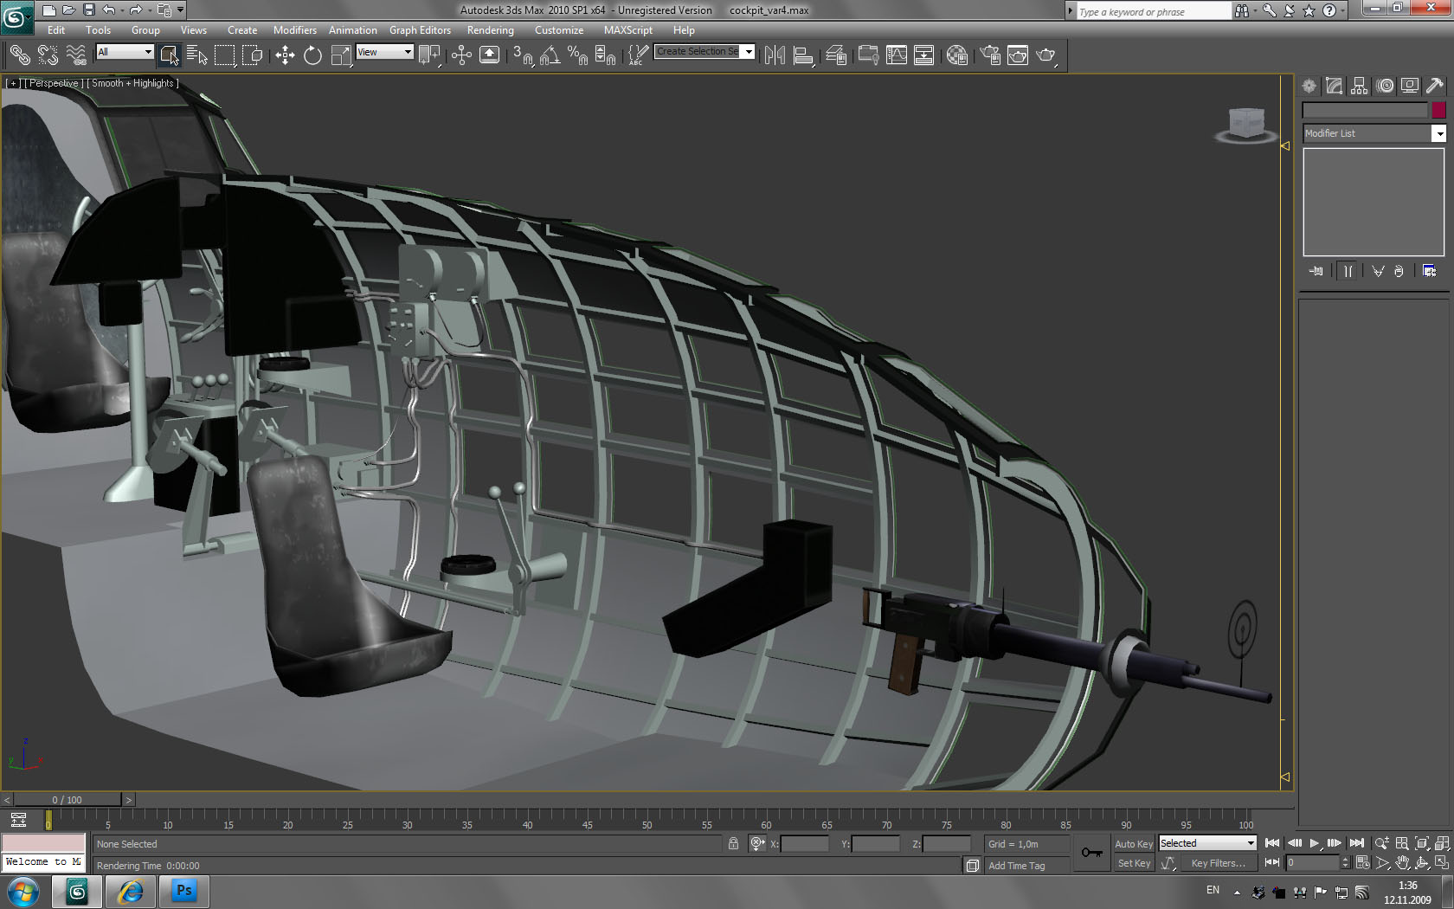Open Select by Name dialog

pos(196,55)
